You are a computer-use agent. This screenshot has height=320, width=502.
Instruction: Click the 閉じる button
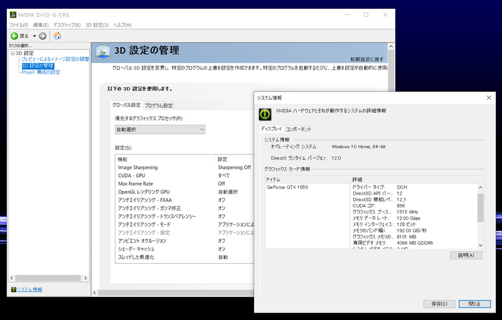[474, 304]
